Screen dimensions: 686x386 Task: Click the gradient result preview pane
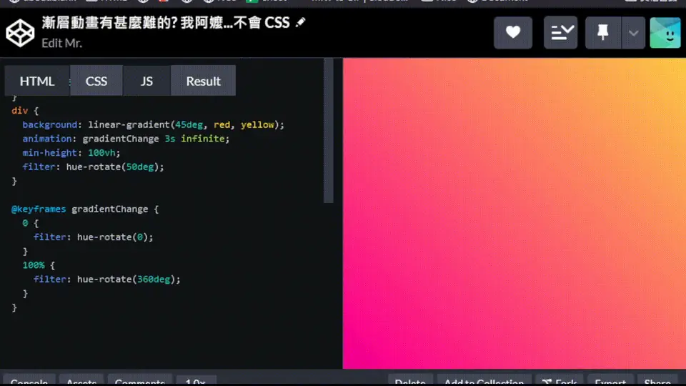click(x=514, y=214)
